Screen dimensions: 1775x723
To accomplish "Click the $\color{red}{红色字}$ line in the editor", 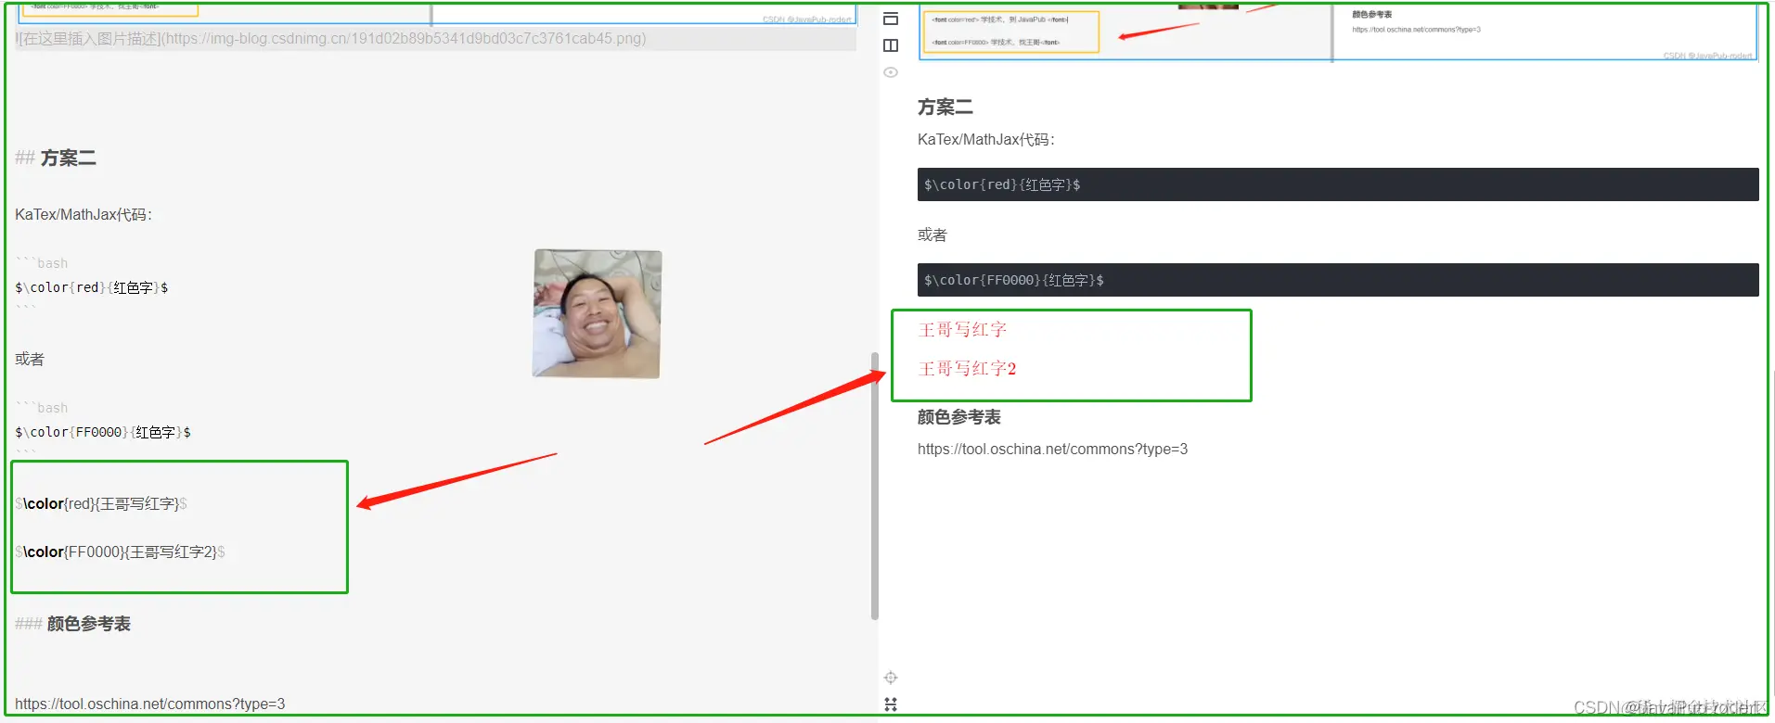I will point(92,288).
